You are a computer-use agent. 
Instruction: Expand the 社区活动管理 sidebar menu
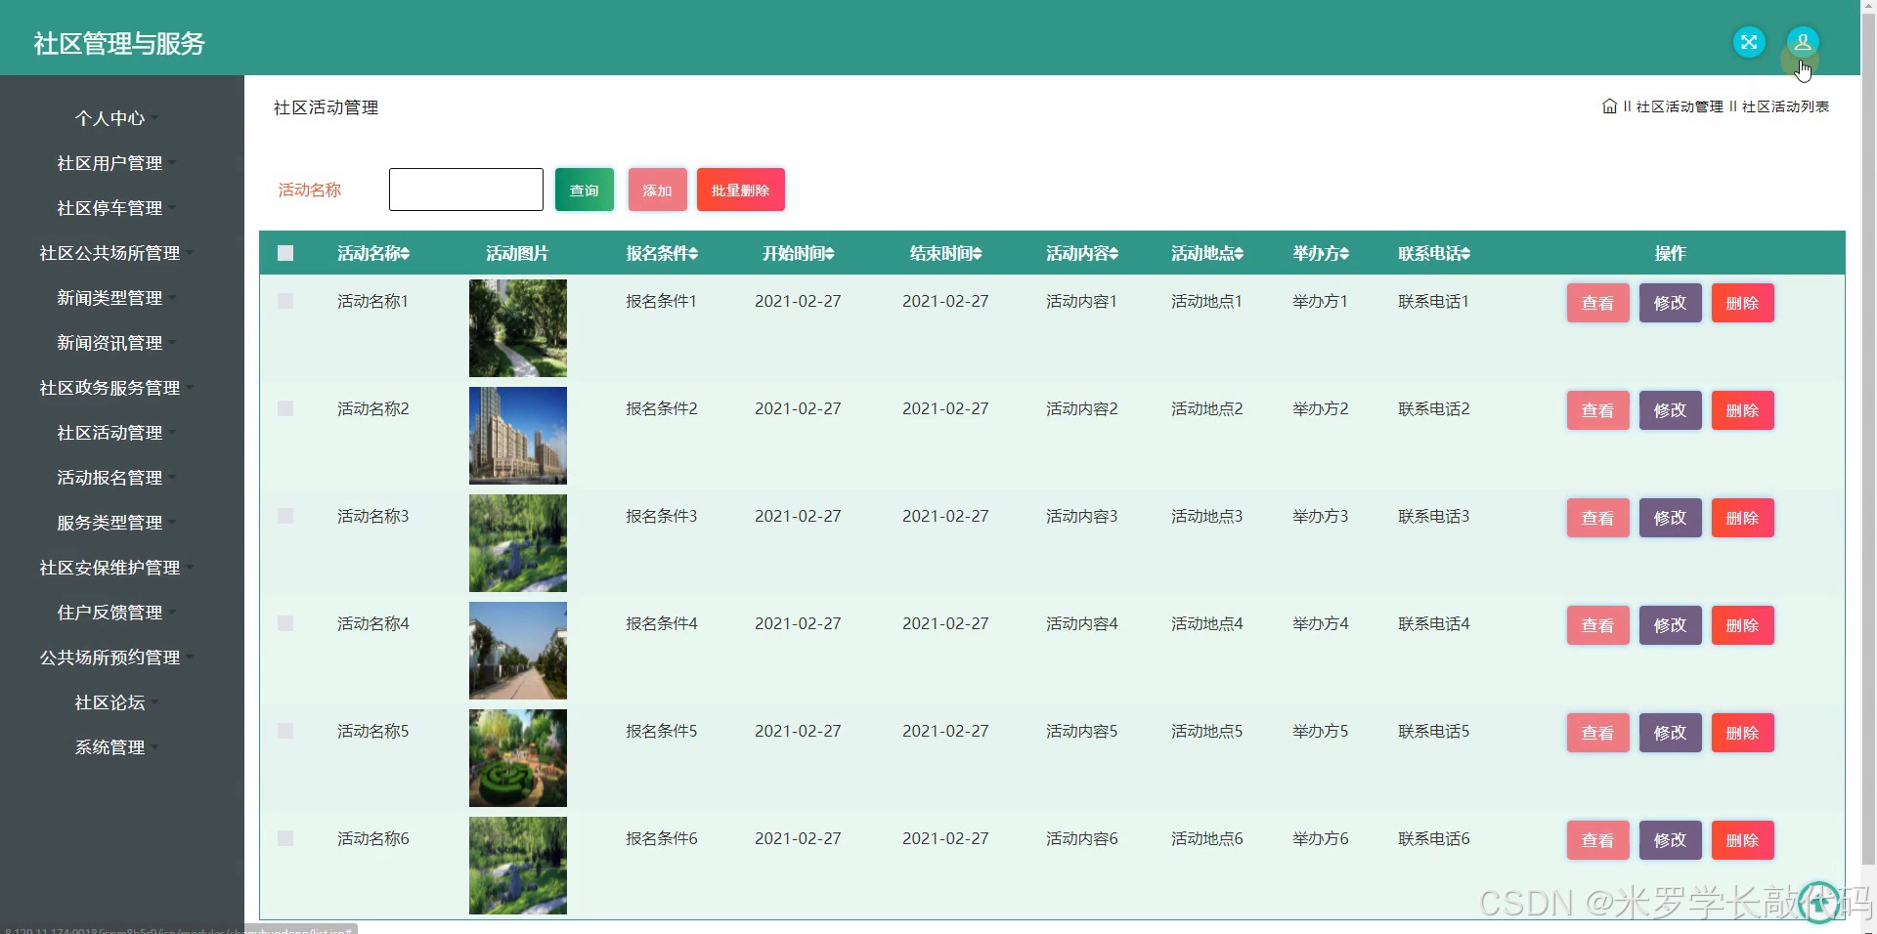(110, 433)
